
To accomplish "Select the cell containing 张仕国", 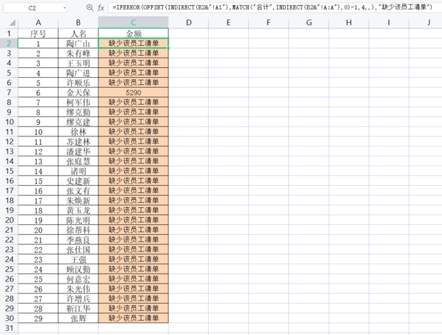I will pyautogui.click(x=78, y=249).
